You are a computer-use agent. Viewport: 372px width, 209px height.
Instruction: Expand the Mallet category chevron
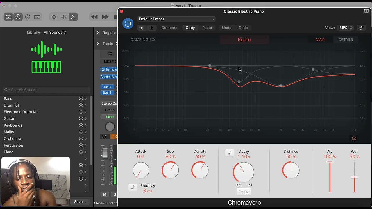pyautogui.click(x=86, y=132)
